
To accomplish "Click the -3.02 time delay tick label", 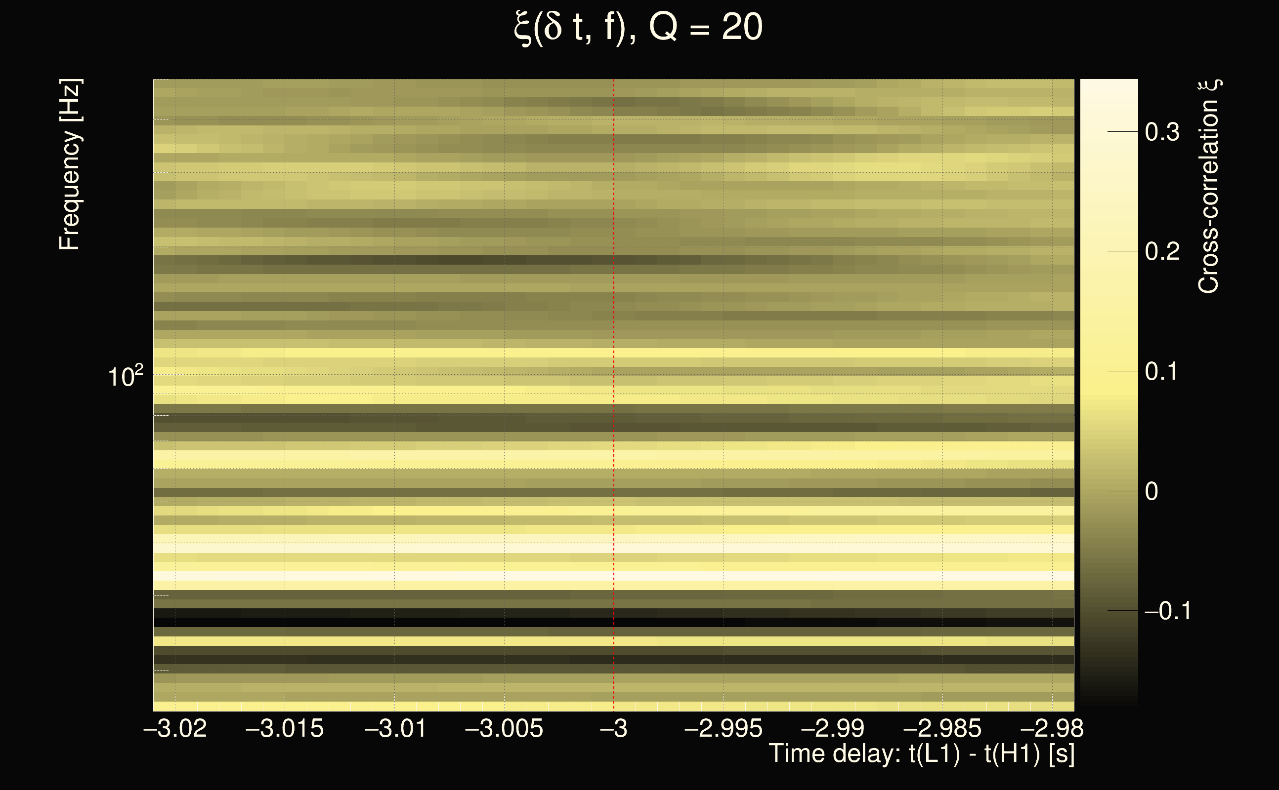I will (175, 728).
